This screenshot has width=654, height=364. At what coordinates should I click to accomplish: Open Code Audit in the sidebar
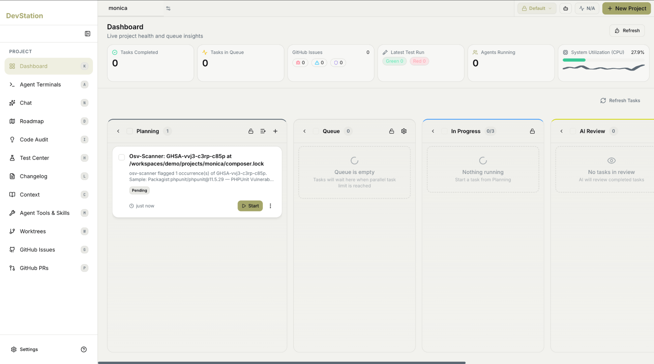pyautogui.click(x=49, y=139)
